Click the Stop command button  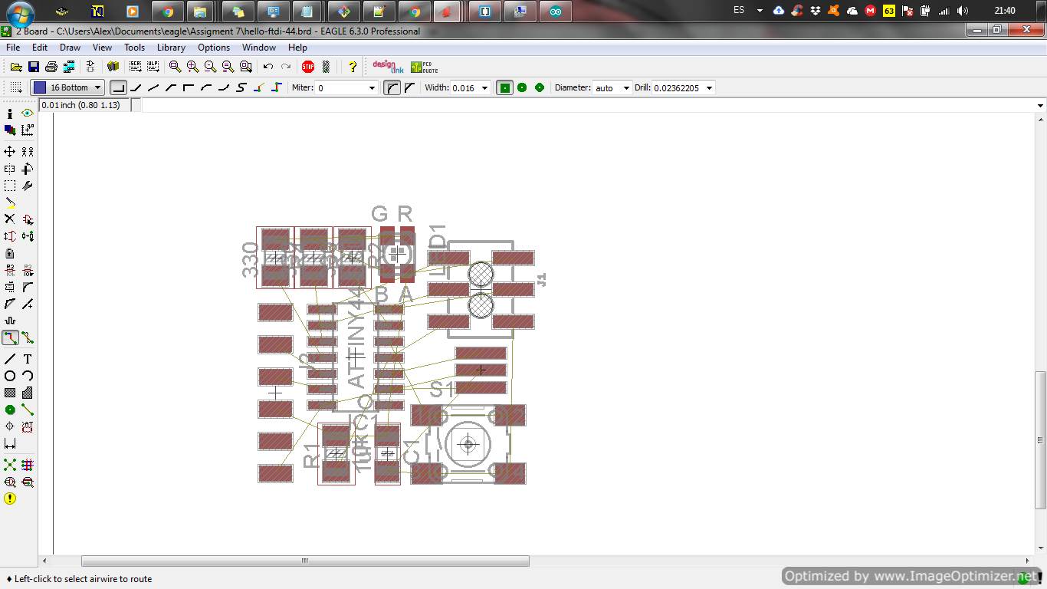(308, 67)
